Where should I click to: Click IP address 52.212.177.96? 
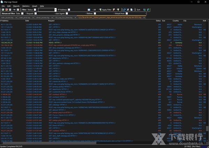click(x=6, y=68)
